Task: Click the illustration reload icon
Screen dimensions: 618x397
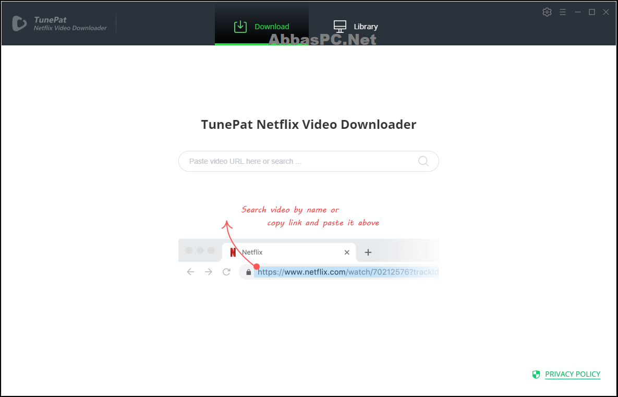Action: tap(227, 272)
